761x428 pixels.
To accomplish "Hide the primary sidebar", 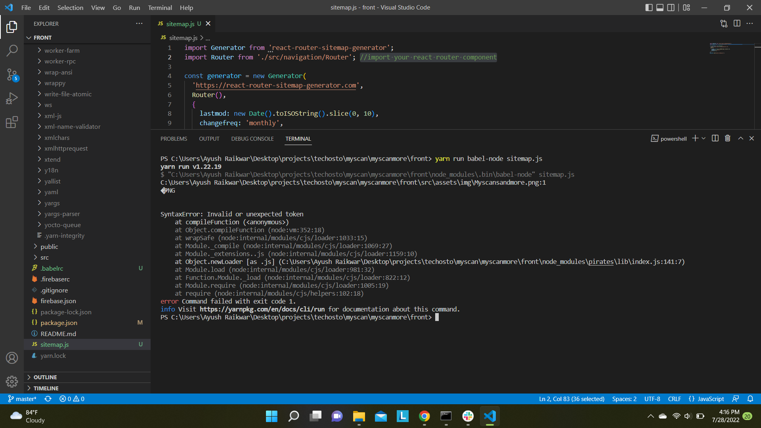I will coord(649,8).
